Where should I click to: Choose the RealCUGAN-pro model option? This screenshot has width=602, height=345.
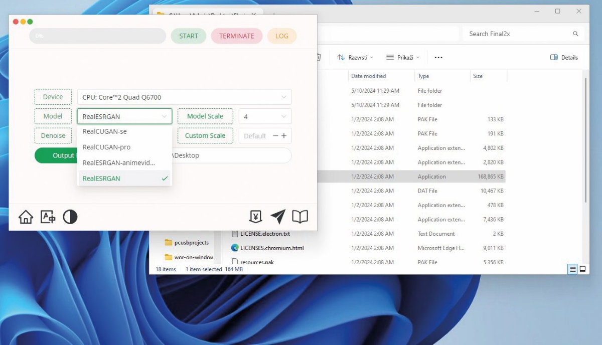pos(124,147)
